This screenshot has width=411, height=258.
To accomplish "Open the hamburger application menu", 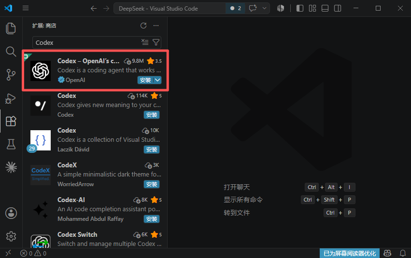I will pyautogui.click(x=26, y=8).
